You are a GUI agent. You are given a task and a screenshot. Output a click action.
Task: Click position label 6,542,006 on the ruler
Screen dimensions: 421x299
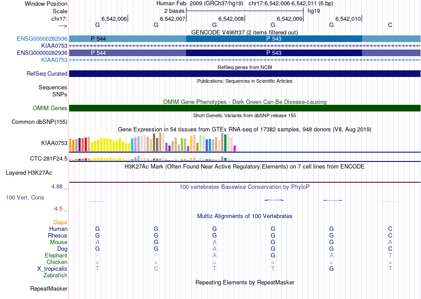click(114, 19)
